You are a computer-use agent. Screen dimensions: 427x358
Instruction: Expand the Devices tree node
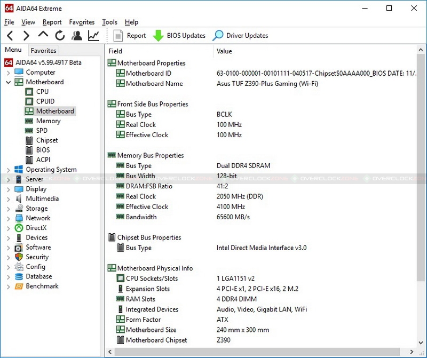click(x=8, y=238)
